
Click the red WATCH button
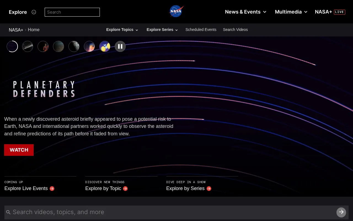point(19,150)
